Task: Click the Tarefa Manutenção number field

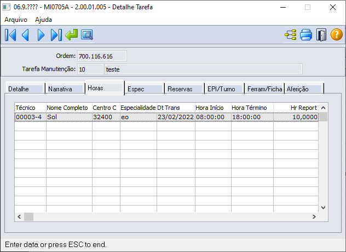Action: pos(90,69)
